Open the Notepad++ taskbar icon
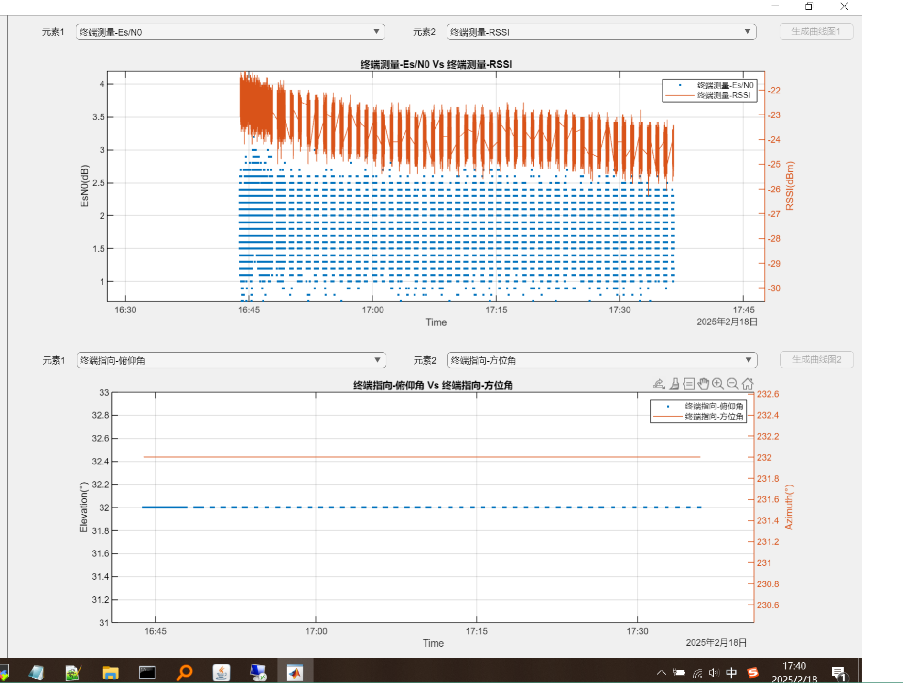The image size is (903, 687). coord(73,673)
